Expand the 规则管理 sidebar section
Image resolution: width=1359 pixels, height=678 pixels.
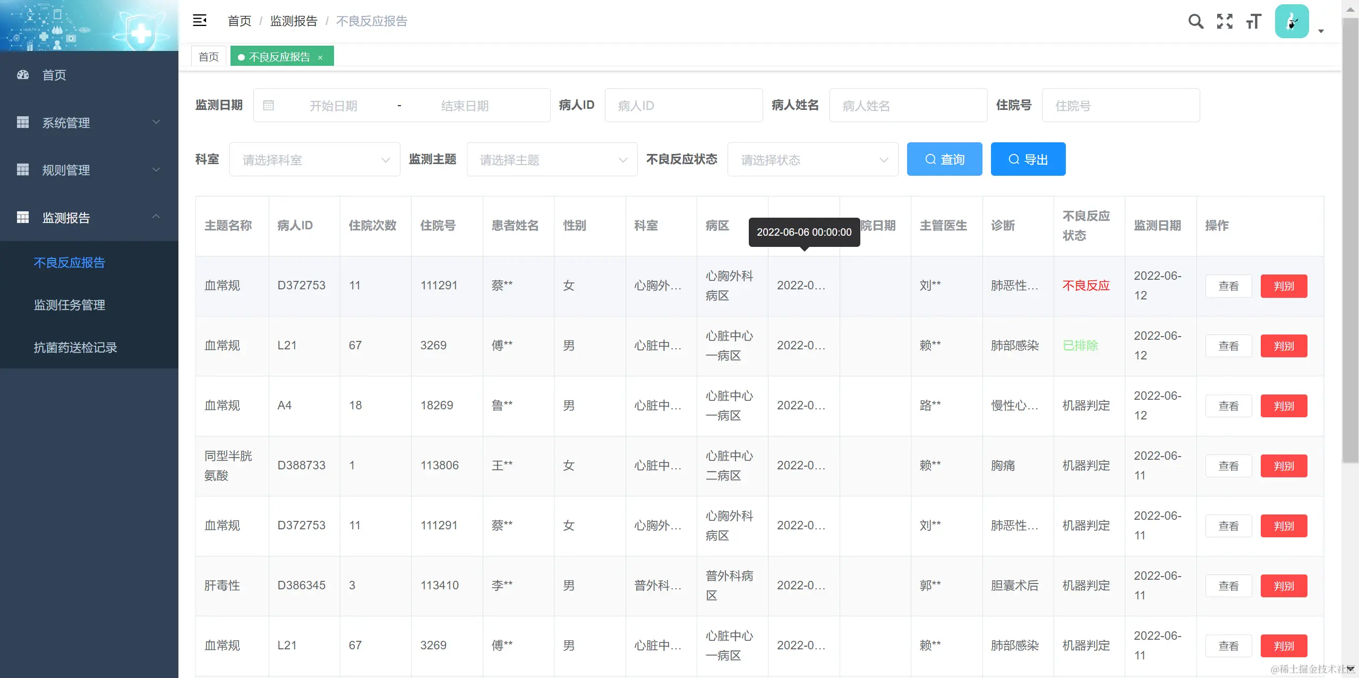point(156,170)
